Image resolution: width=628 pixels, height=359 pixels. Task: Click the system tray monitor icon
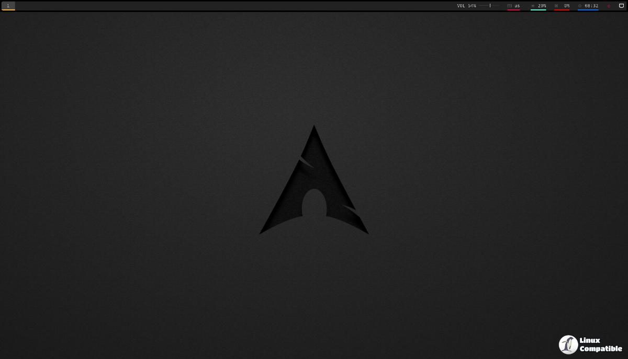tap(621, 6)
